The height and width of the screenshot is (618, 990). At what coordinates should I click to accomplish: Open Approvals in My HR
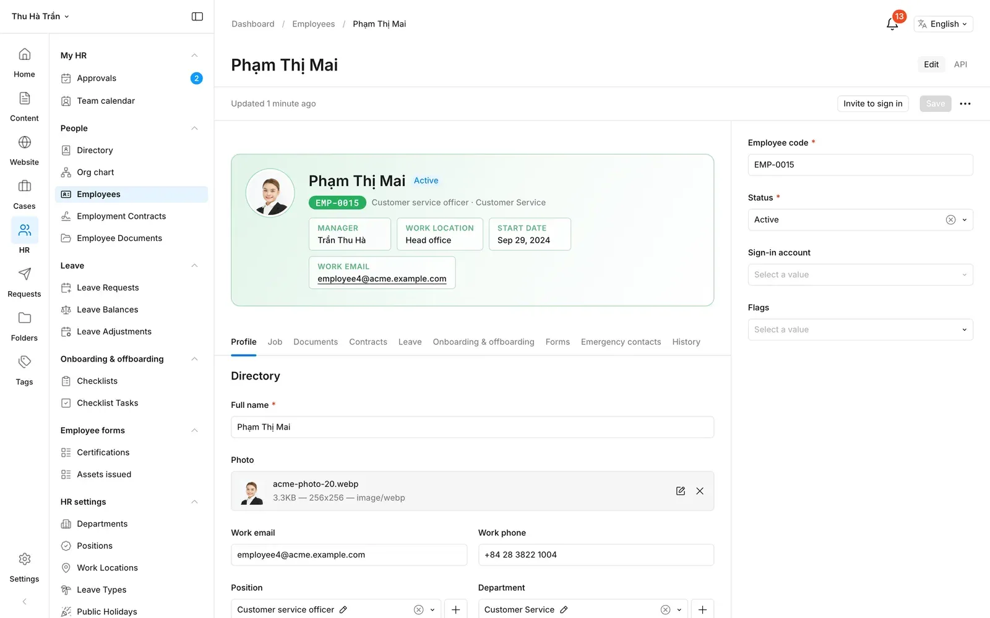pyautogui.click(x=131, y=78)
